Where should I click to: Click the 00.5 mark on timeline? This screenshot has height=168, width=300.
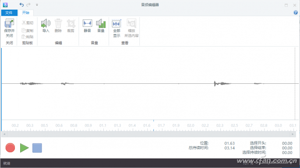(44, 126)
